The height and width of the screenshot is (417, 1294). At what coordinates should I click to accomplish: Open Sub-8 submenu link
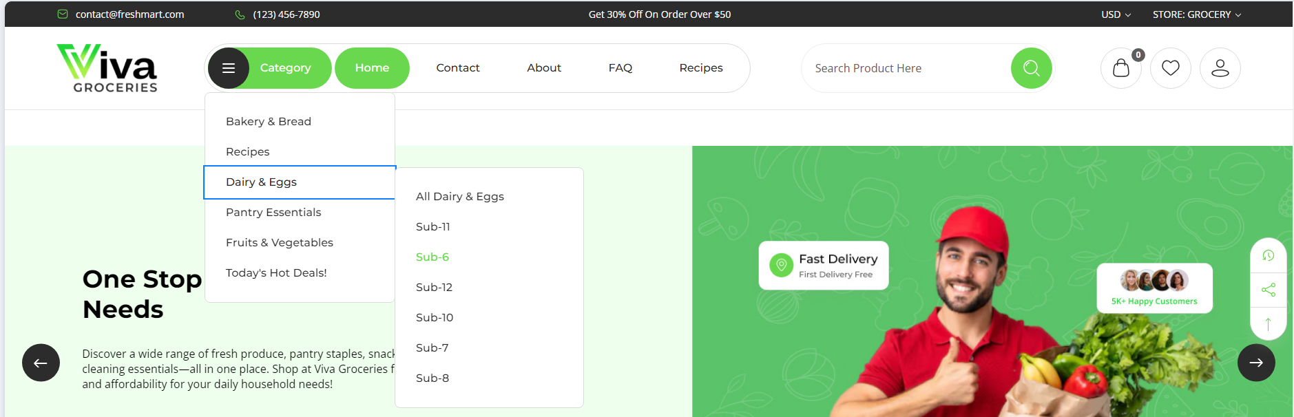(432, 378)
